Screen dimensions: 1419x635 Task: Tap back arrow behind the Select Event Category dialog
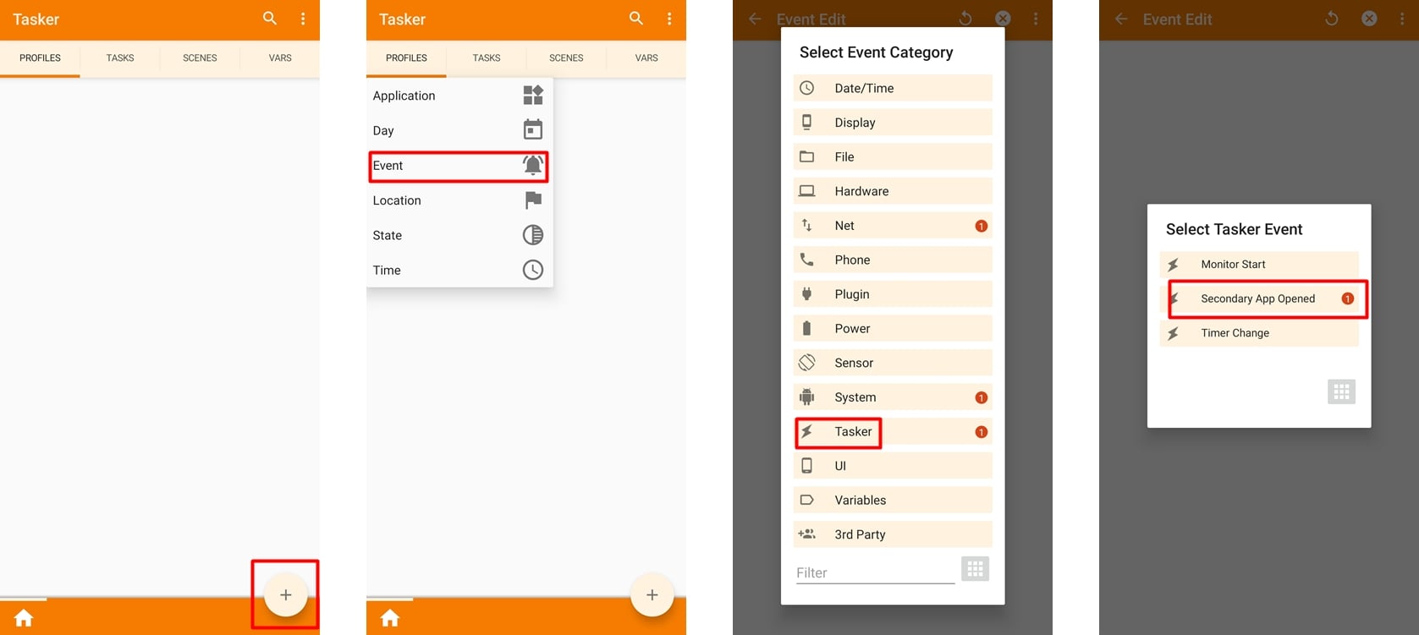(x=755, y=19)
